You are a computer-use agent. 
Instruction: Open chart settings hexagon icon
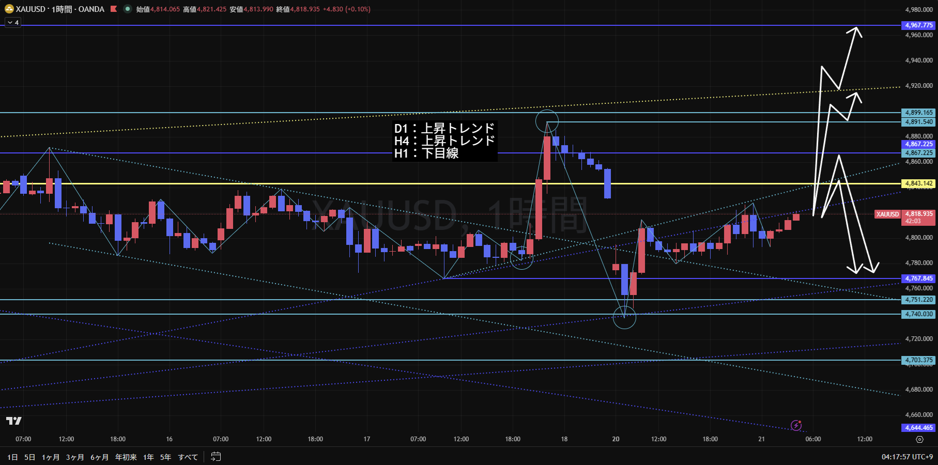pos(919,439)
